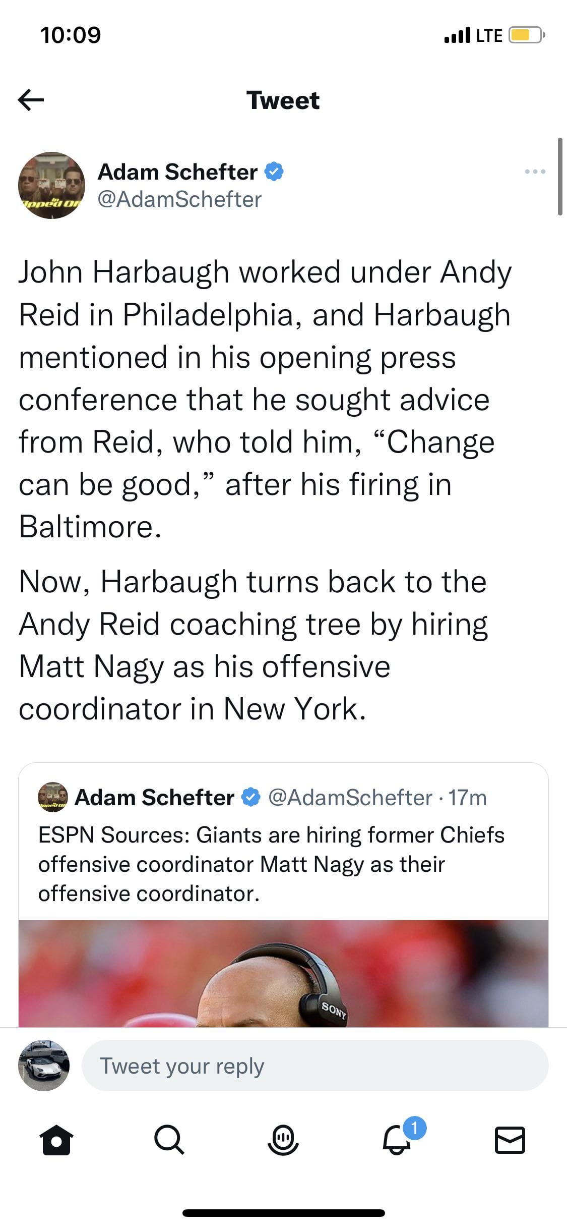Open the quoted tweet avatar
The height and width of the screenshot is (1229, 567).
[x=53, y=797]
